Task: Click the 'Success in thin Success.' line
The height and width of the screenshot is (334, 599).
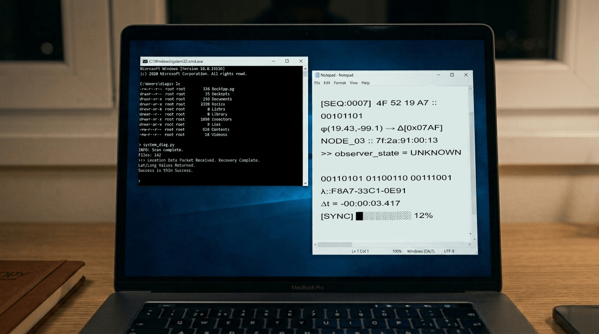Action: coord(165,170)
